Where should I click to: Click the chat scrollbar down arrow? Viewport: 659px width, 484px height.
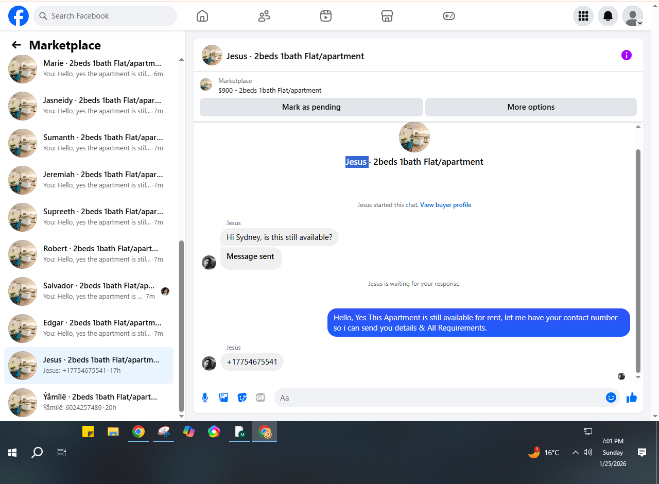(638, 377)
